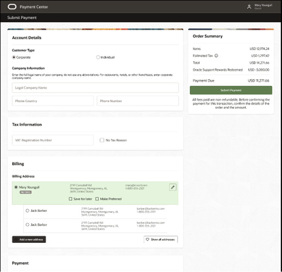Click the Oracle logo in header
This screenshot has height=272, width=282.
(12, 7)
